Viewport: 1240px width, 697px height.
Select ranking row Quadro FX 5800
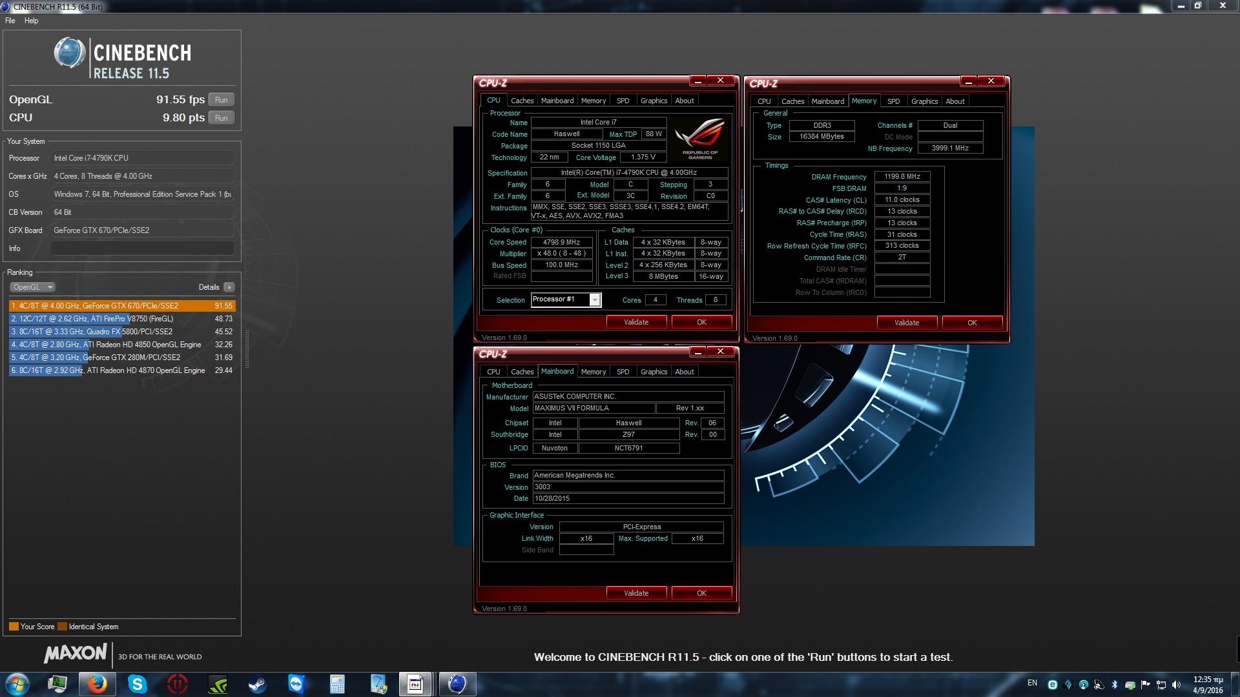[x=122, y=332]
